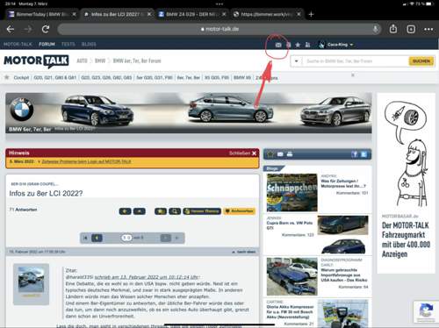439x328 pixels.
Task: Close the BimmerToday tab
Action: tap(75, 14)
